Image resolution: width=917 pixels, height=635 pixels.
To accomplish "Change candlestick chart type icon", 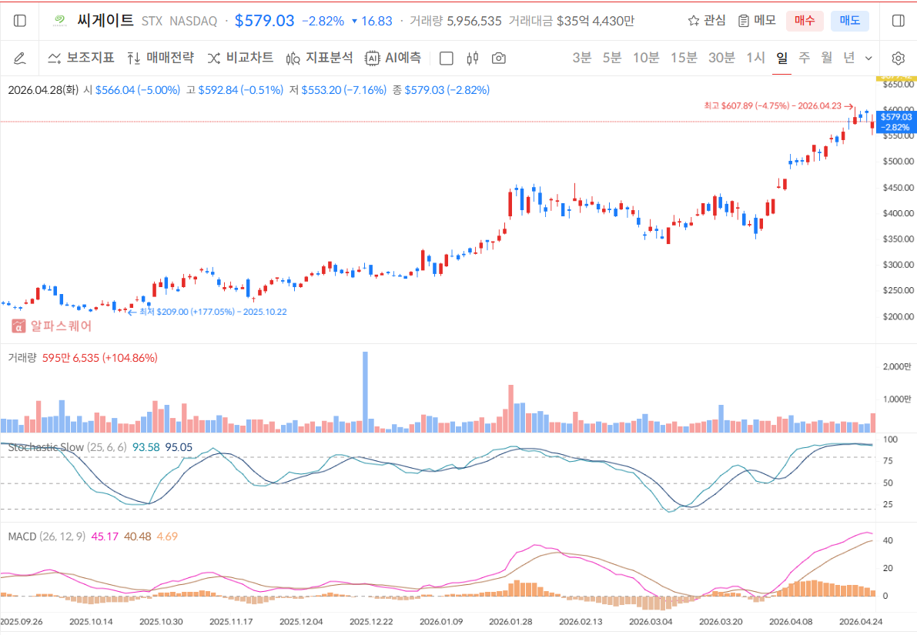I will (473, 58).
